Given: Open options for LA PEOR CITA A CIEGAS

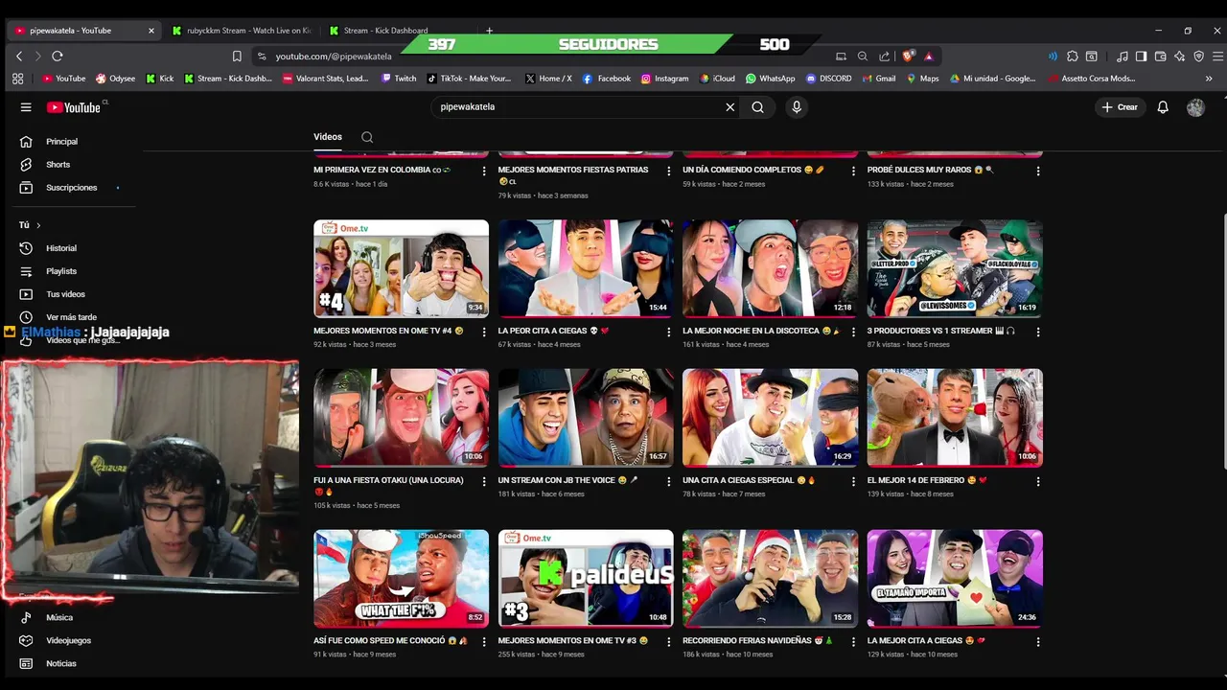Looking at the screenshot, I should click(669, 333).
